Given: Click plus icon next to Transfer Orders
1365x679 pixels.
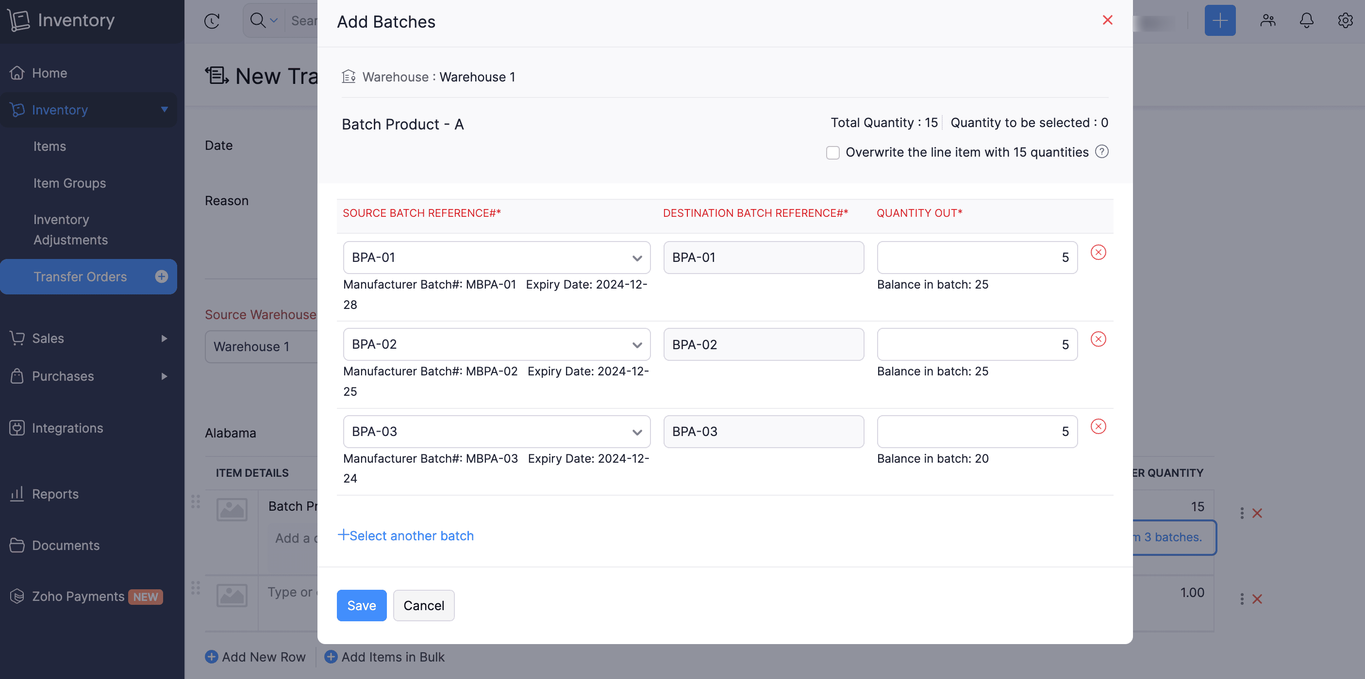Looking at the screenshot, I should (162, 276).
